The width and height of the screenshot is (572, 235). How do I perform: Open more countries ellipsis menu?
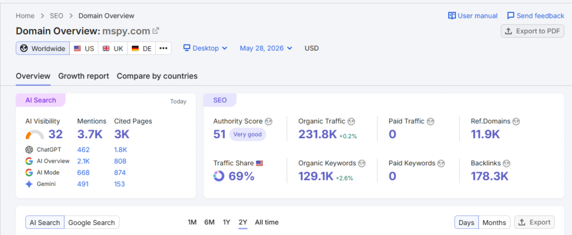pos(164,48)
